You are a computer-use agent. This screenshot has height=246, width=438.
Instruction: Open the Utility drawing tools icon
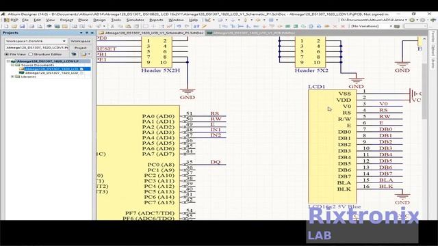[207, 20]
